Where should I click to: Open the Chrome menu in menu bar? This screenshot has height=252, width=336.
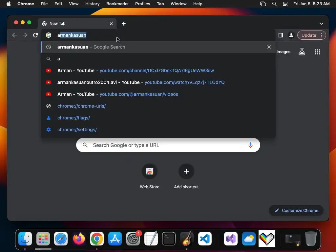click(x=26, y=4)
